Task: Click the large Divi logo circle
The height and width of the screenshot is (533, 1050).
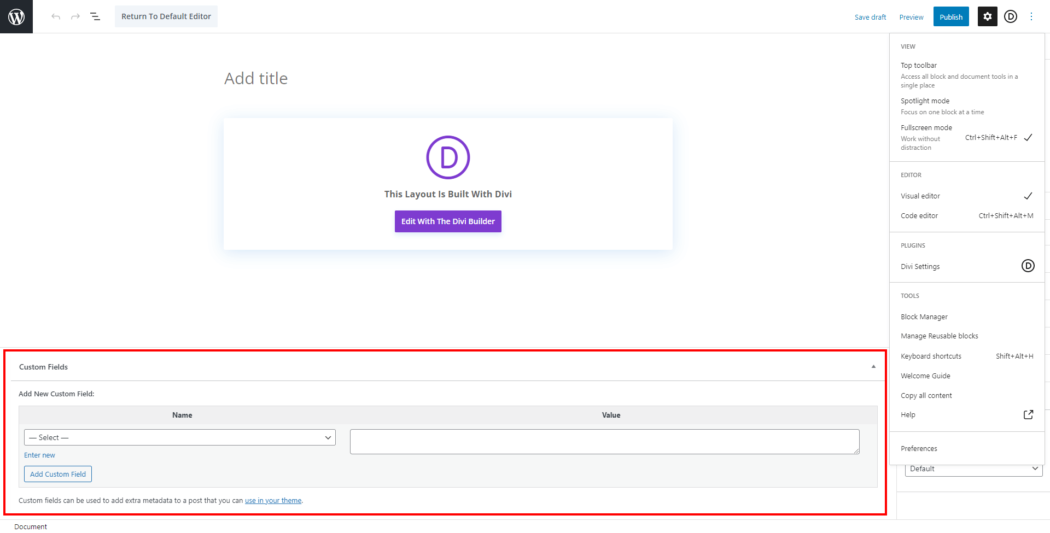Action: click(x=448, y=157)
